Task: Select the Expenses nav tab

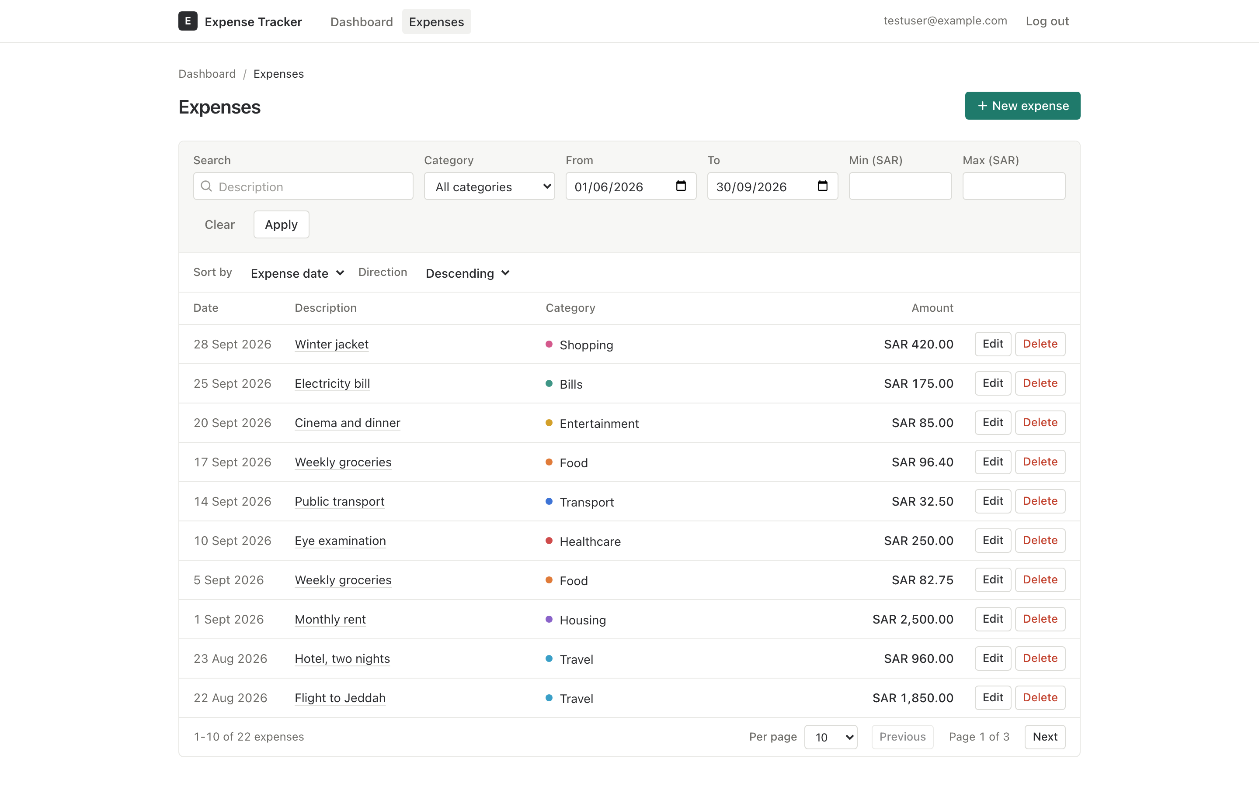Action: [x=436, y=21]
